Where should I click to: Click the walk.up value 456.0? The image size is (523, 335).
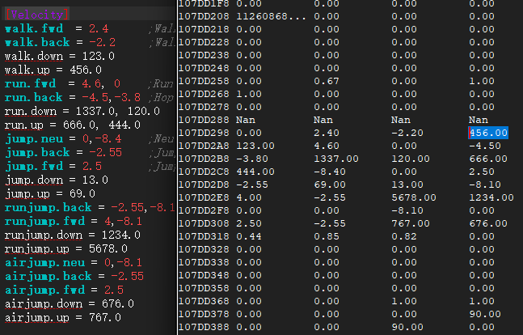coord(86,70)
